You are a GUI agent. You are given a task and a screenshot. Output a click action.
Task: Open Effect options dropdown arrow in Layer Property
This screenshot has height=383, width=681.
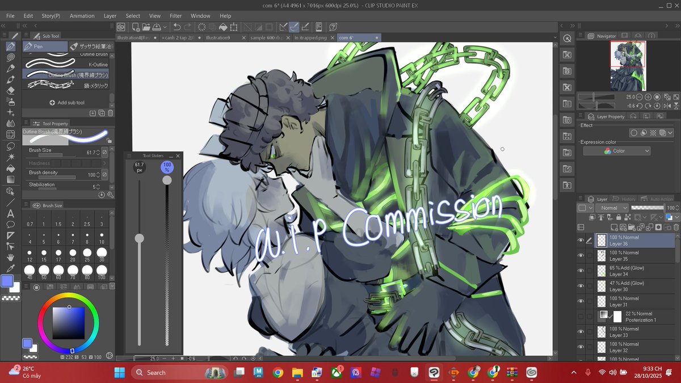point(670,133)
